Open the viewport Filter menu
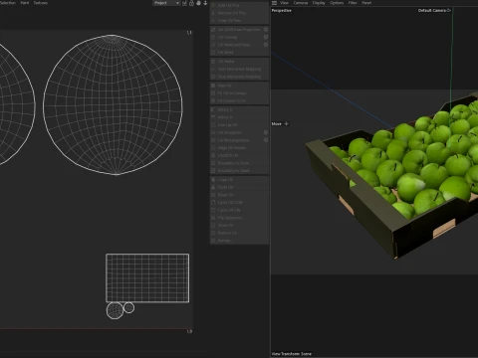Screen dimensions: 478x358 coord(353,3)
